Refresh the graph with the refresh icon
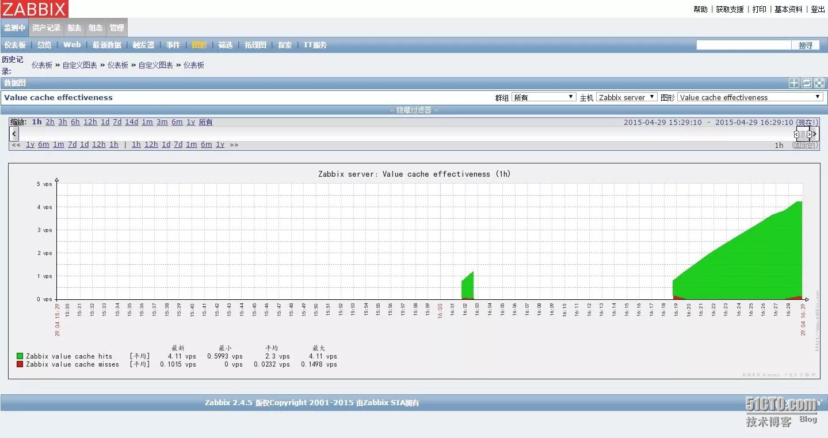Screen dimensions: 828x438 (x=806, y=83)
